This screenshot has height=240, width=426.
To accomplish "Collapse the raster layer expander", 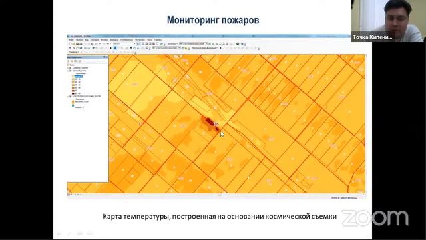I will [x=68, y=96].
